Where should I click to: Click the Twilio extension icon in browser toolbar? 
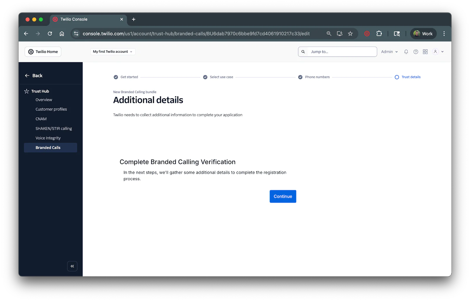pyautogui.click(x=367, y=34)
